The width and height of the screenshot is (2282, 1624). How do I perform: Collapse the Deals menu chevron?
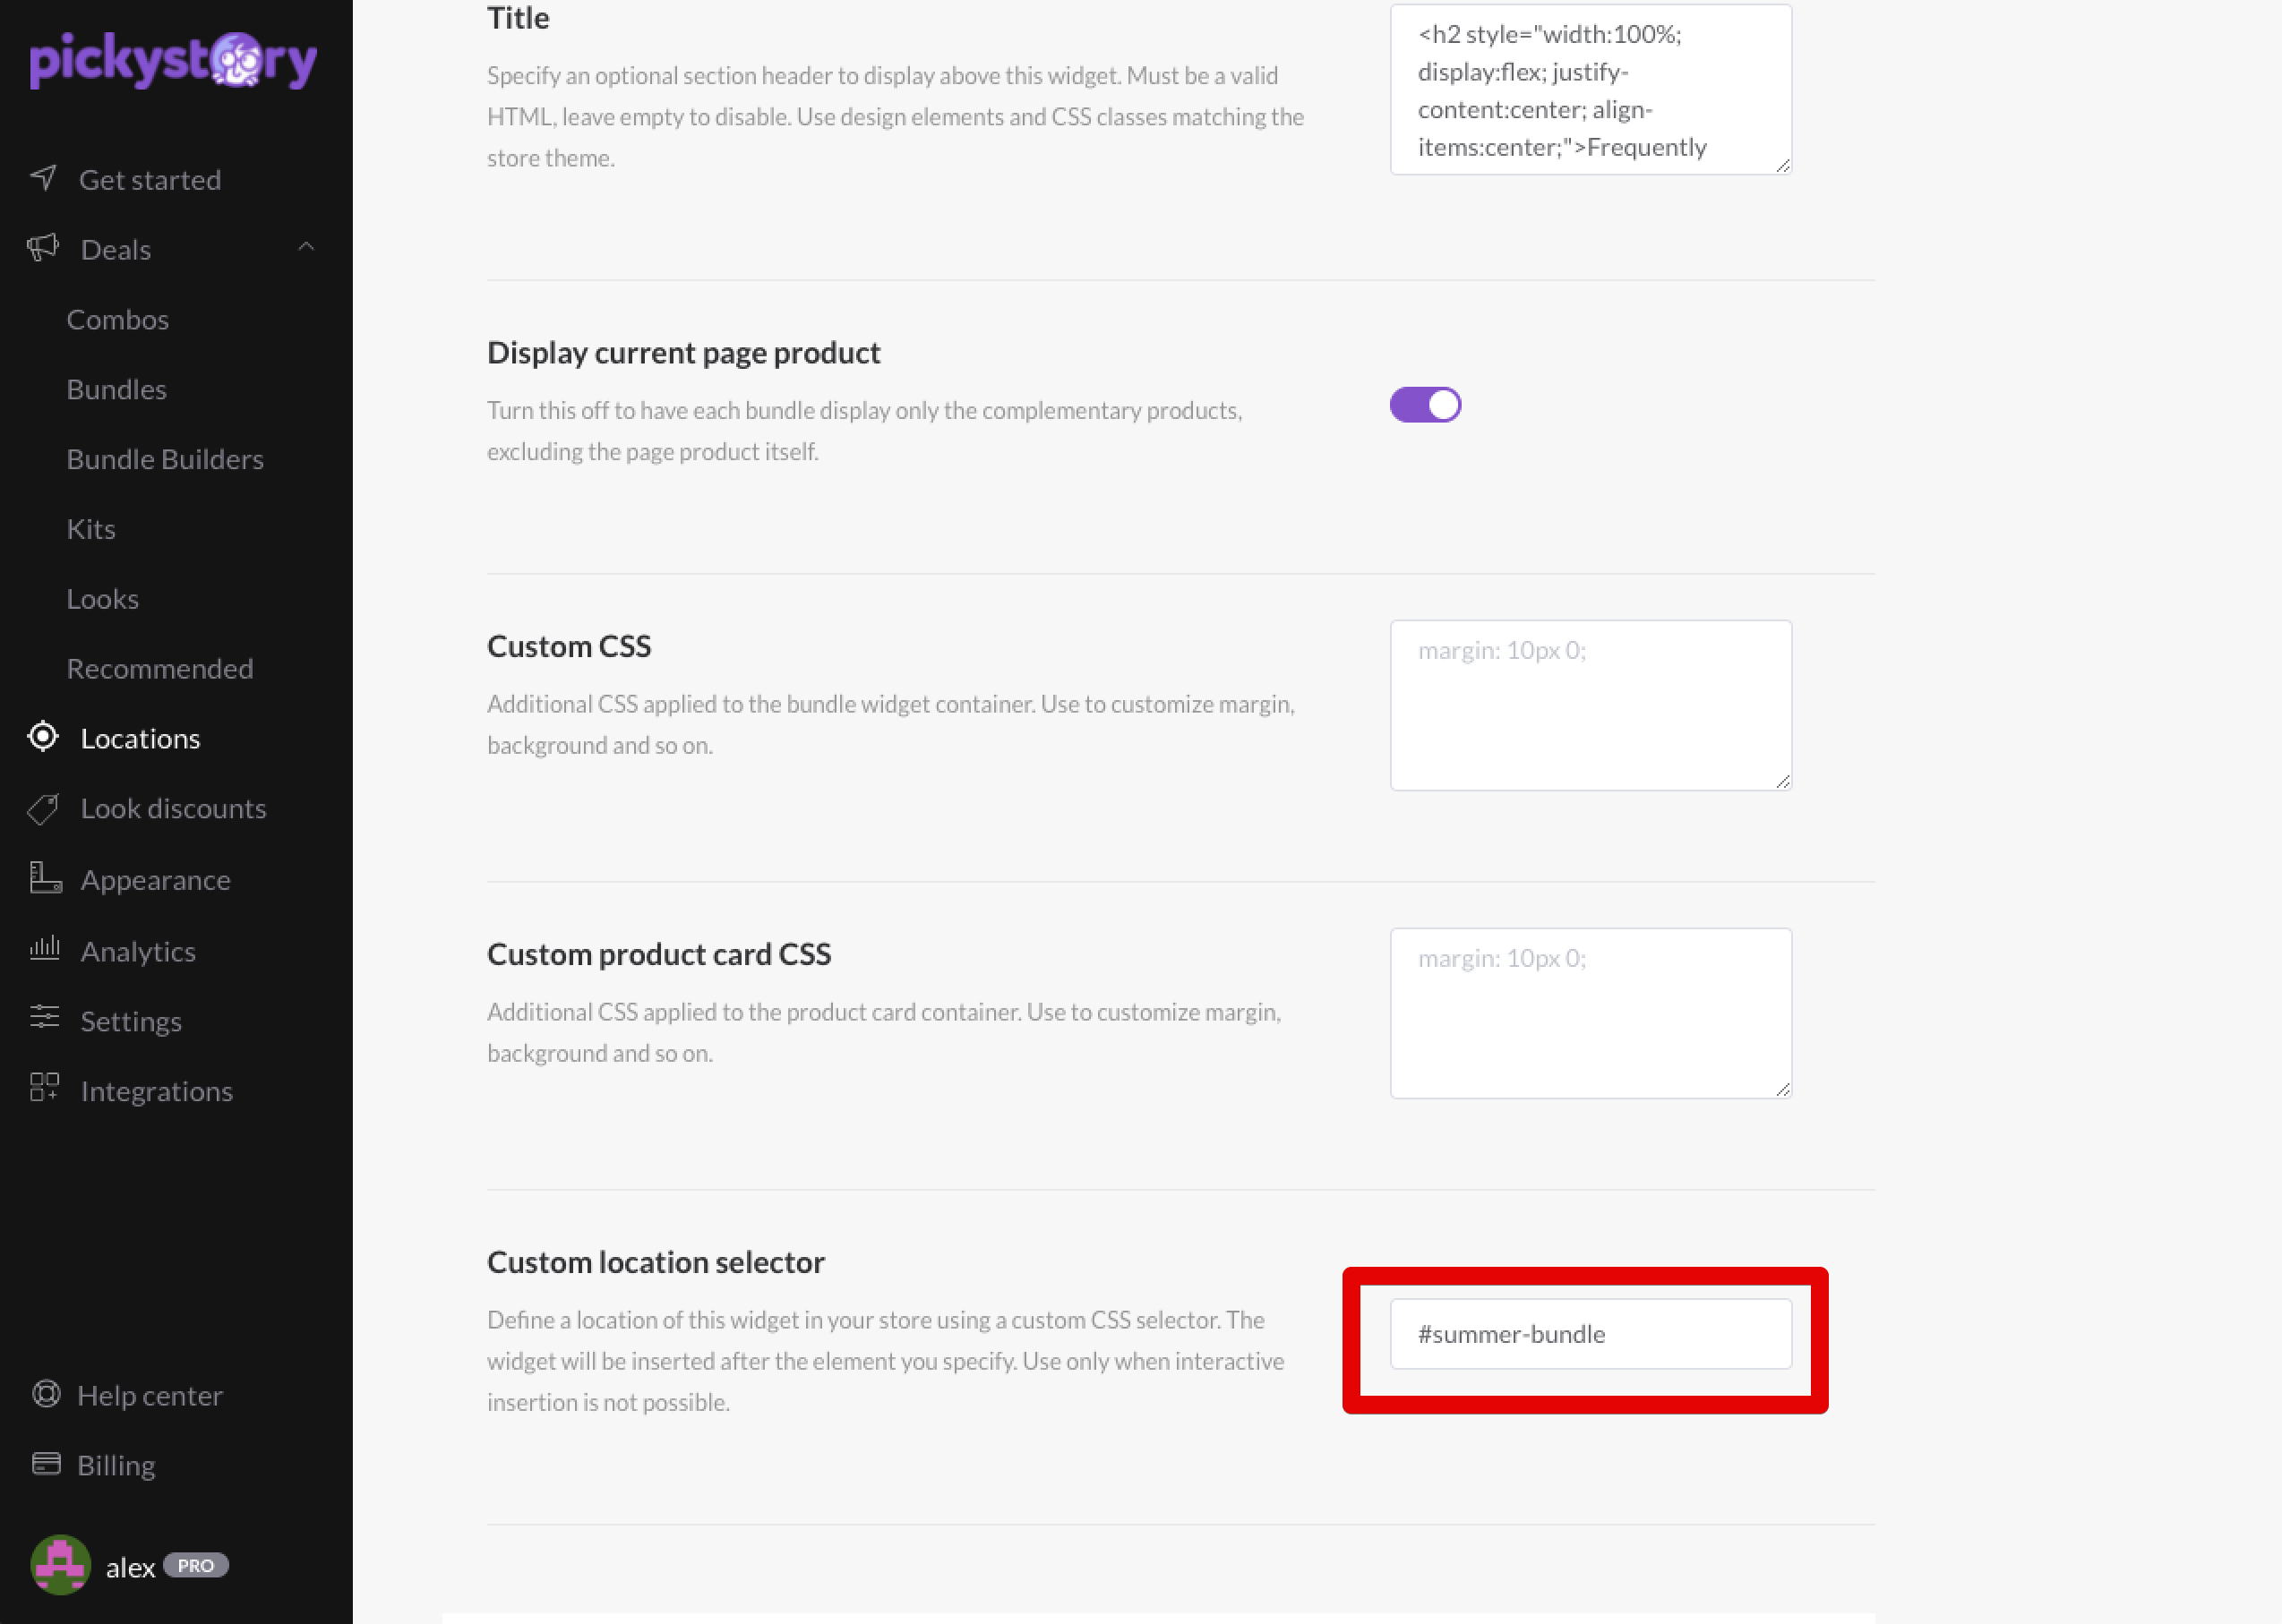306,247
